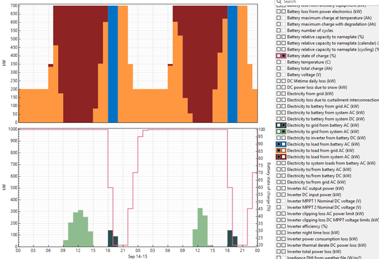Check first box for DC power loss due to snow
Image resolution: width=379 pixels, height=259 pixels.
click(x=279, y=88)
